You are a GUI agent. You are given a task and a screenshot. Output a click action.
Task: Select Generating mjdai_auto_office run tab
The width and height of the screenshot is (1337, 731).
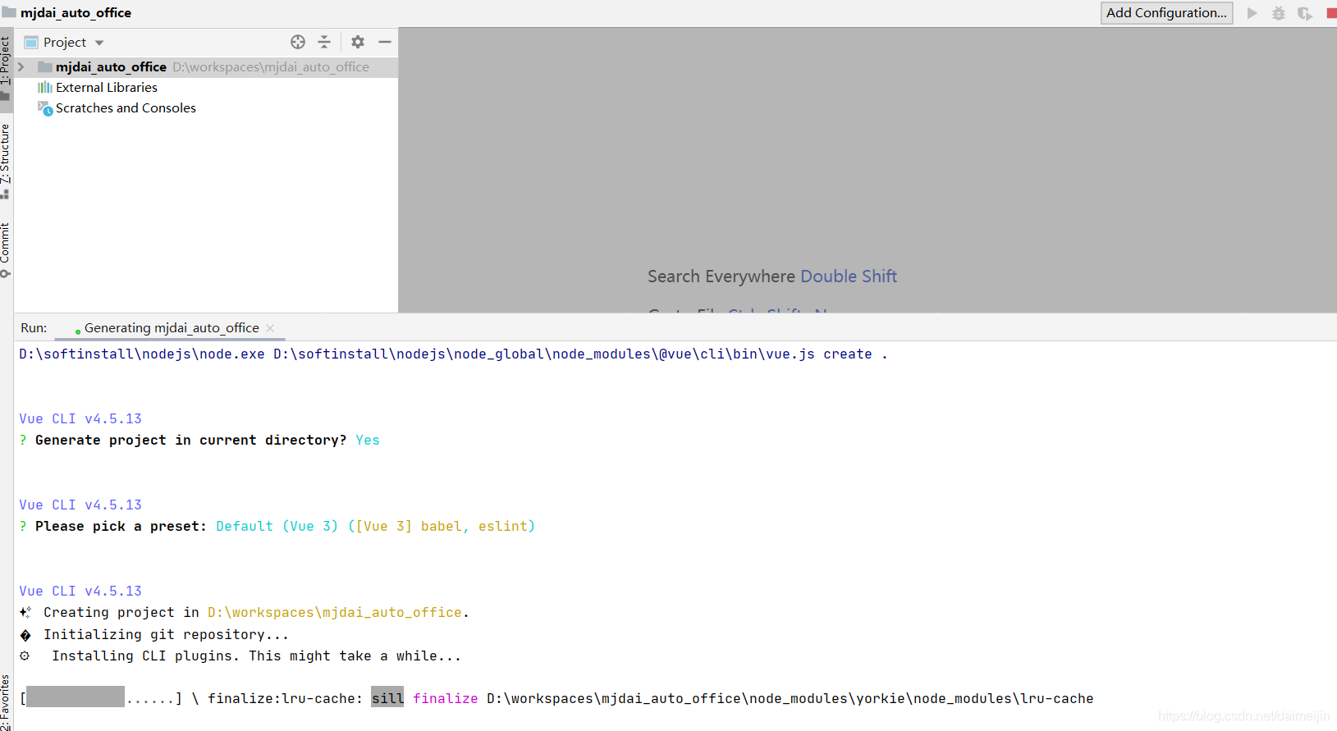172,327
